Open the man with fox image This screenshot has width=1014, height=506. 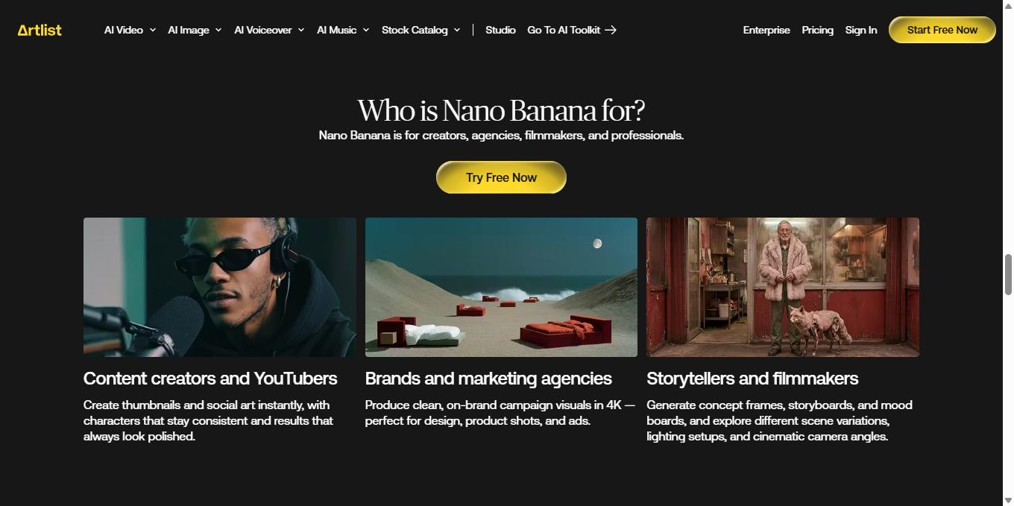(783, 287)
